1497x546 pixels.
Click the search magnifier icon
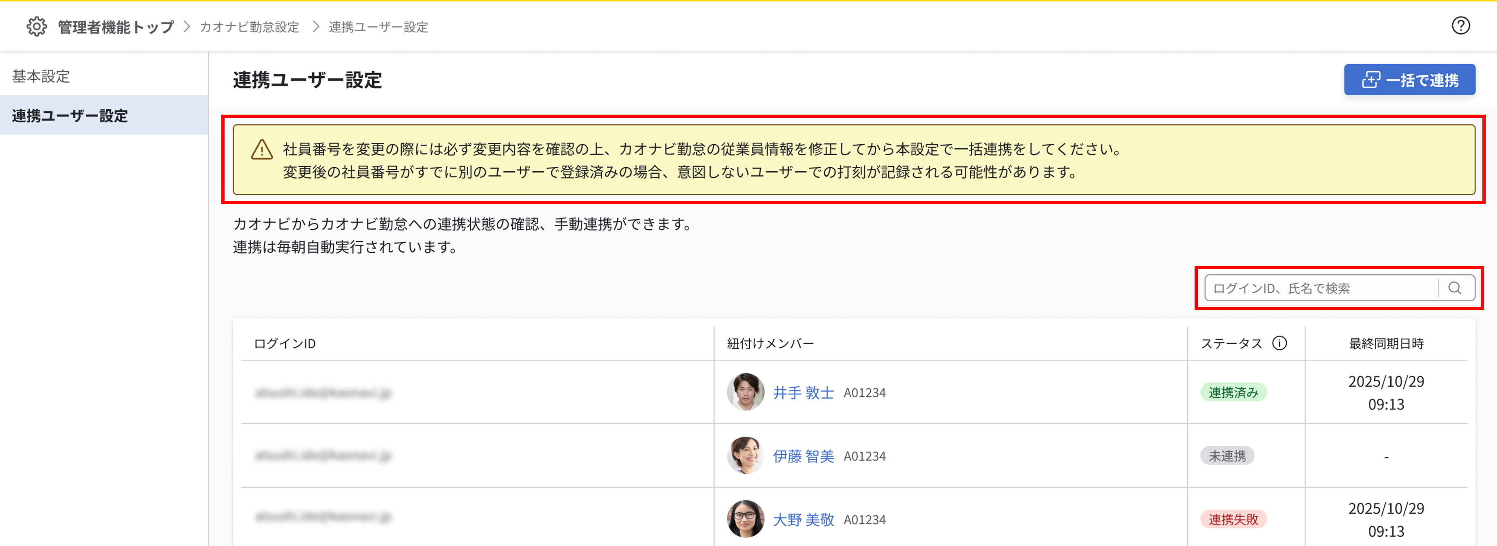1454,288
